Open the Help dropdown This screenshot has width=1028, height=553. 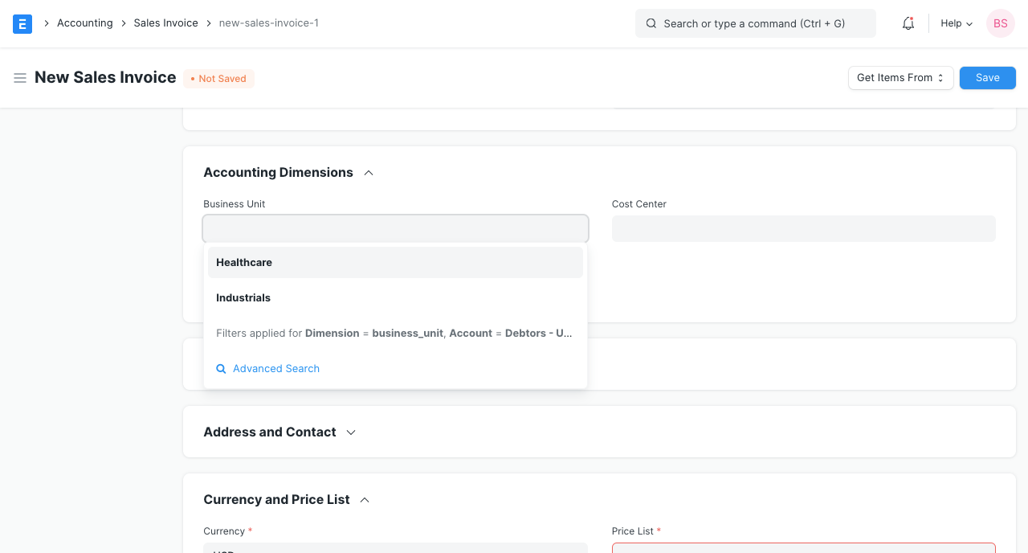point(956,23)
